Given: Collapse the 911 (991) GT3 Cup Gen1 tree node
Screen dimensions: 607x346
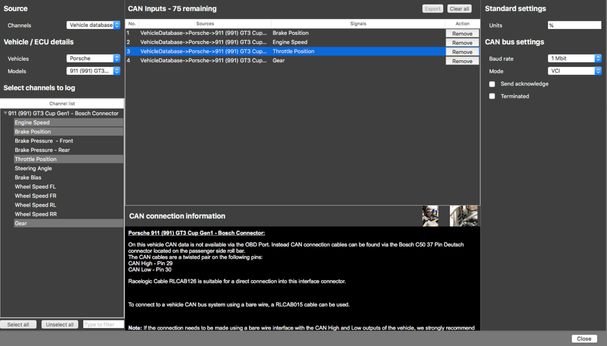Looking at the screenshot, I should click(x=6, y=114).
